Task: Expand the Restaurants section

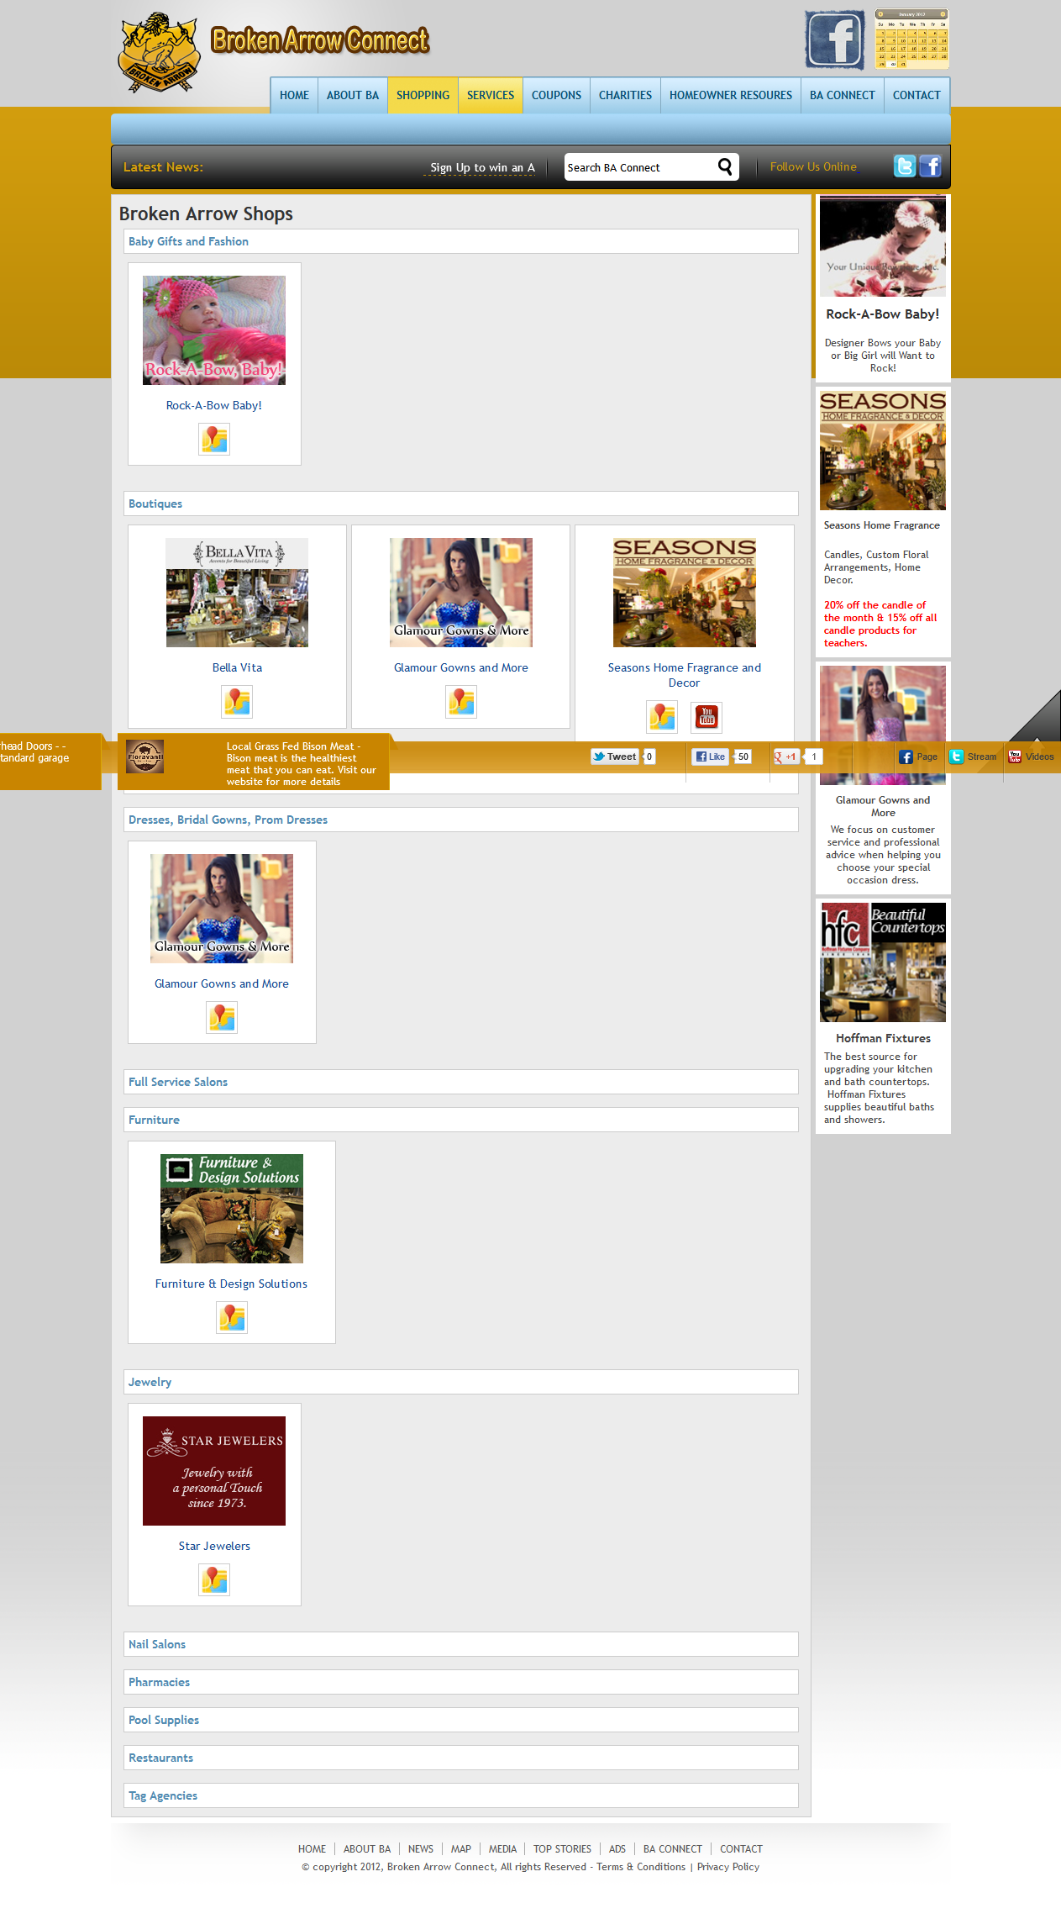Action: (x=461, y=1758)
